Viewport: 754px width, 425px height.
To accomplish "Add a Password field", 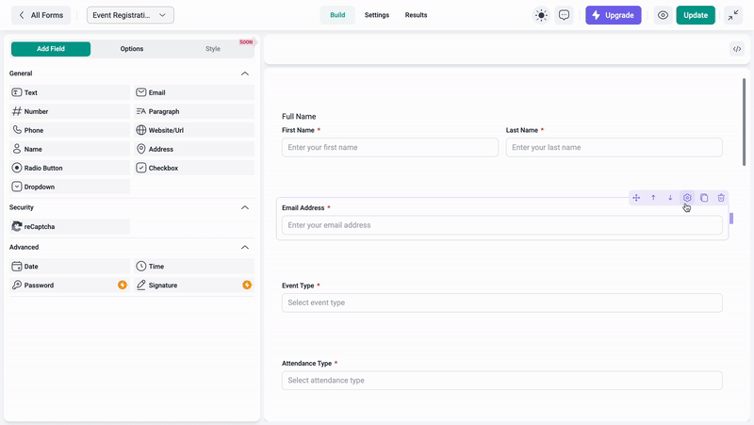I will (70, 286).
